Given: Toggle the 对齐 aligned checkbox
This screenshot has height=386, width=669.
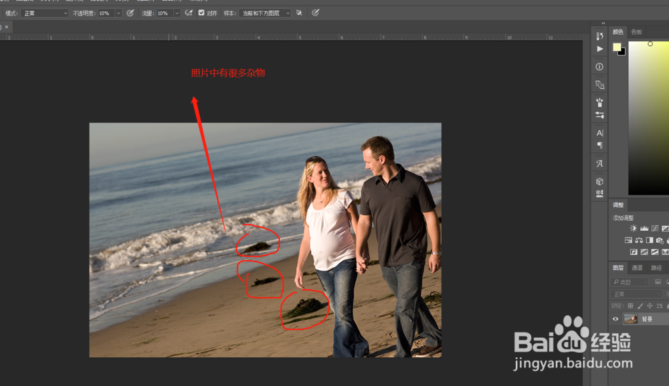Looking at the screenshot, I should click(201, 13).
